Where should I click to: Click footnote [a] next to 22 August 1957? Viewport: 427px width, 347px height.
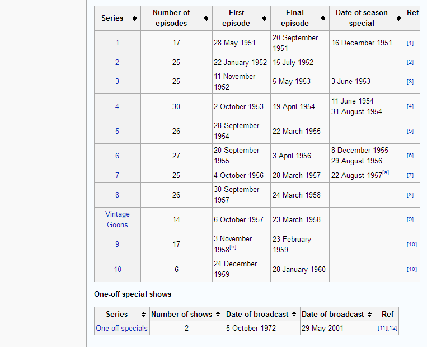coord(385,173)
